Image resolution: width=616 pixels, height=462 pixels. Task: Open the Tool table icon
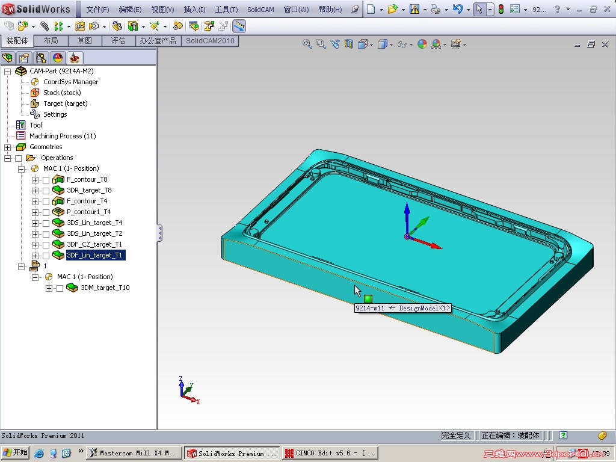click(21, 125)
